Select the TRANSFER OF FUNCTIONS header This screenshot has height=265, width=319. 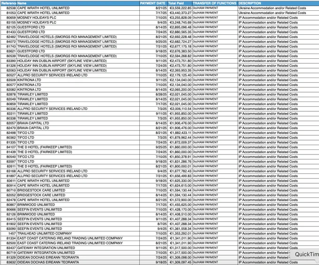(214, 3)
